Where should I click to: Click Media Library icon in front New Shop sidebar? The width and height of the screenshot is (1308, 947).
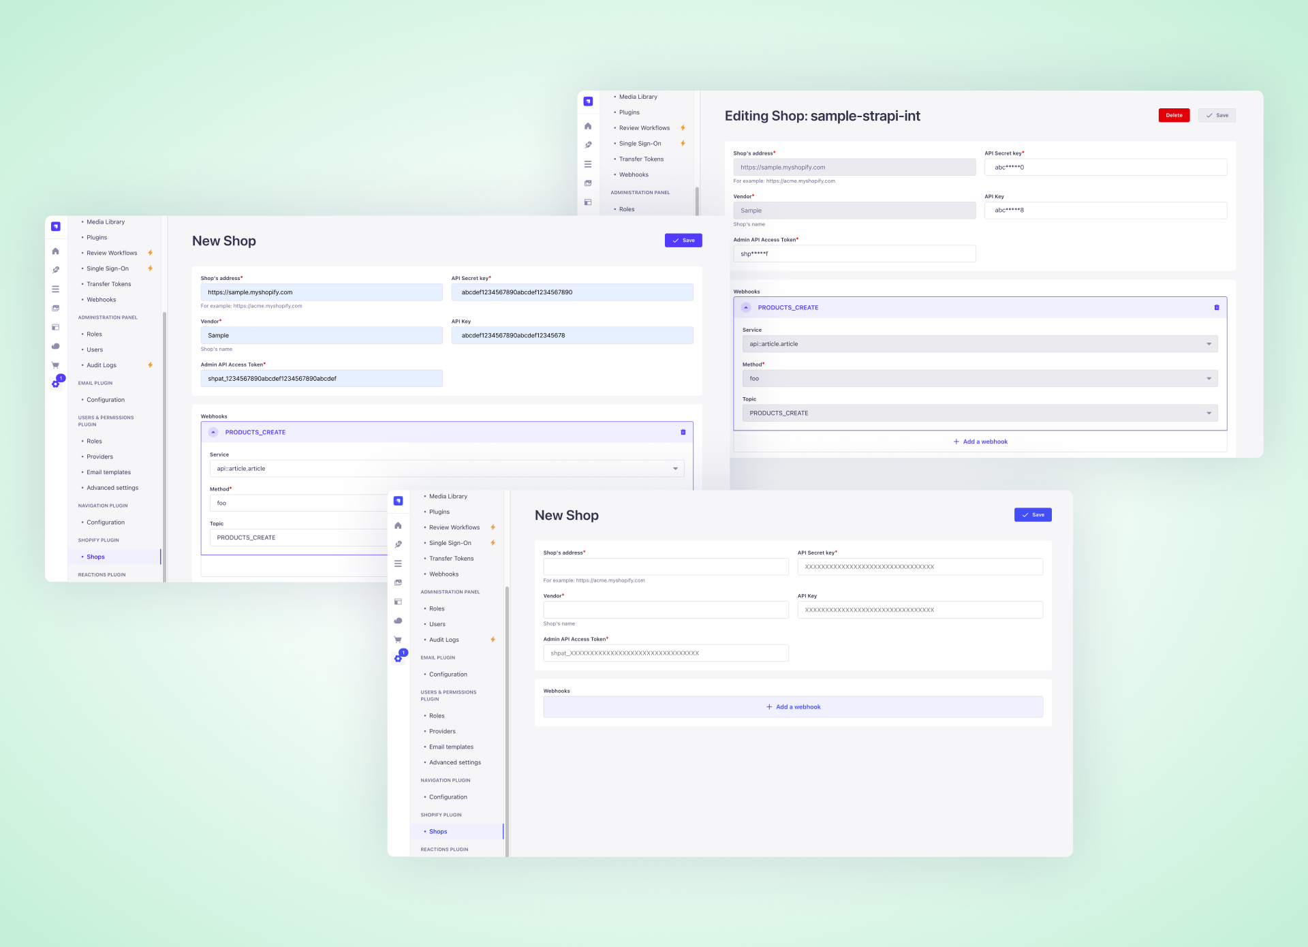click(398, 583)
